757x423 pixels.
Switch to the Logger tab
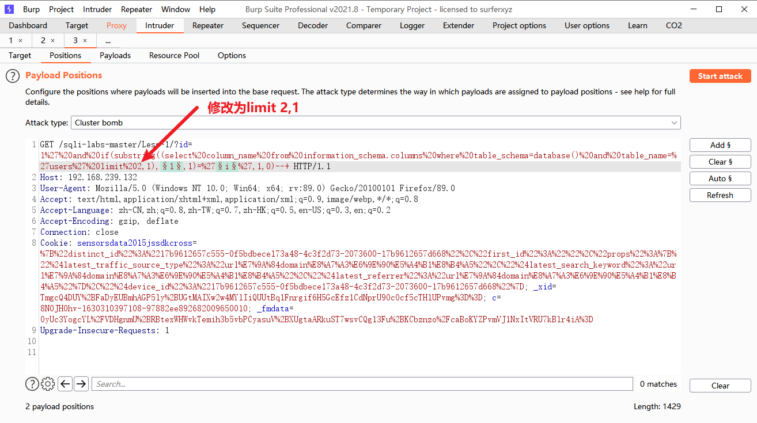pyautogui.click(x=412, y=25)
